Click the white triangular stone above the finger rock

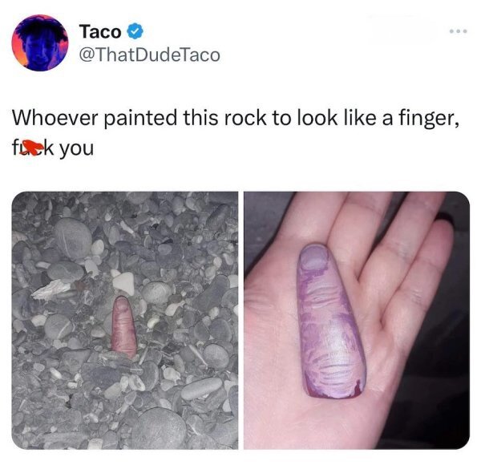click(x=123, y=283)
